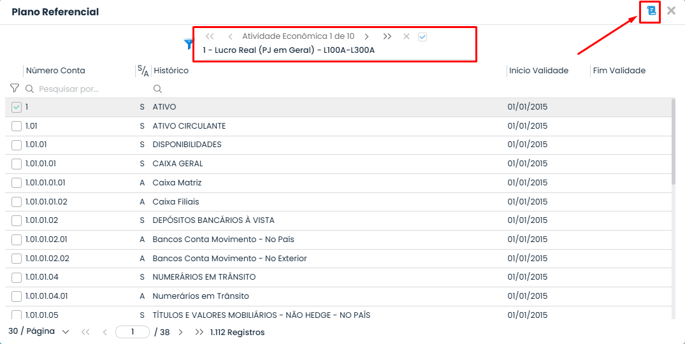Close the Plano Referencial dialog
685x344 pixels.
[x=671, y=11]
